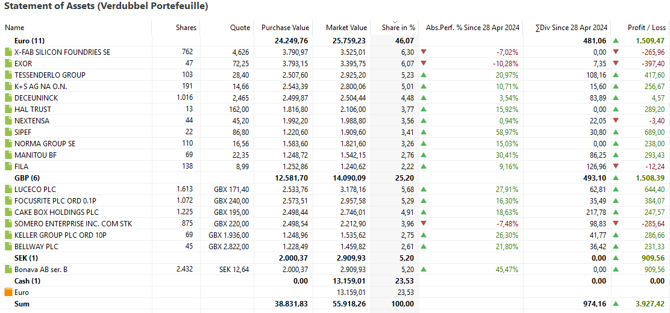Click the Abs.Perf. % Since 28 Apr 2024 header
Image resolution: width=670 pixels, height=313 pixels.
[x=471, y=28]
